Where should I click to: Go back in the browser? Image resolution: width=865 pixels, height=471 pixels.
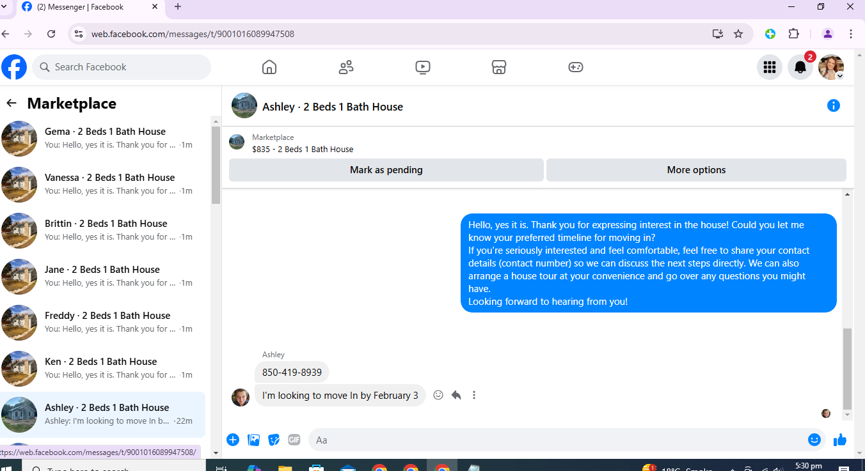pos(6,34)
